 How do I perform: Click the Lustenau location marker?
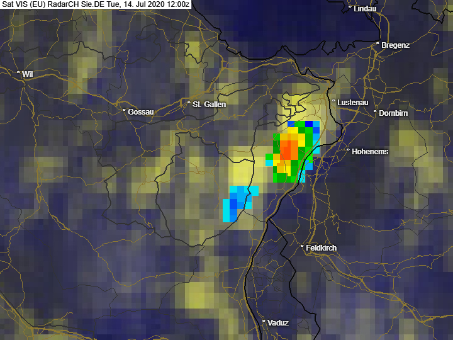coord(333,101)
